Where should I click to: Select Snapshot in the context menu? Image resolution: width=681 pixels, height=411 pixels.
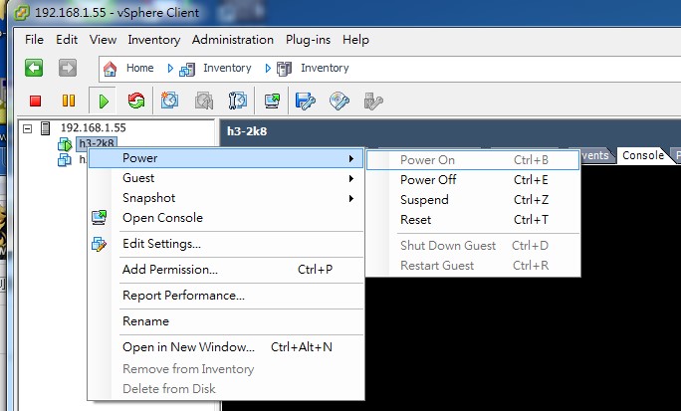coord(226,198)
